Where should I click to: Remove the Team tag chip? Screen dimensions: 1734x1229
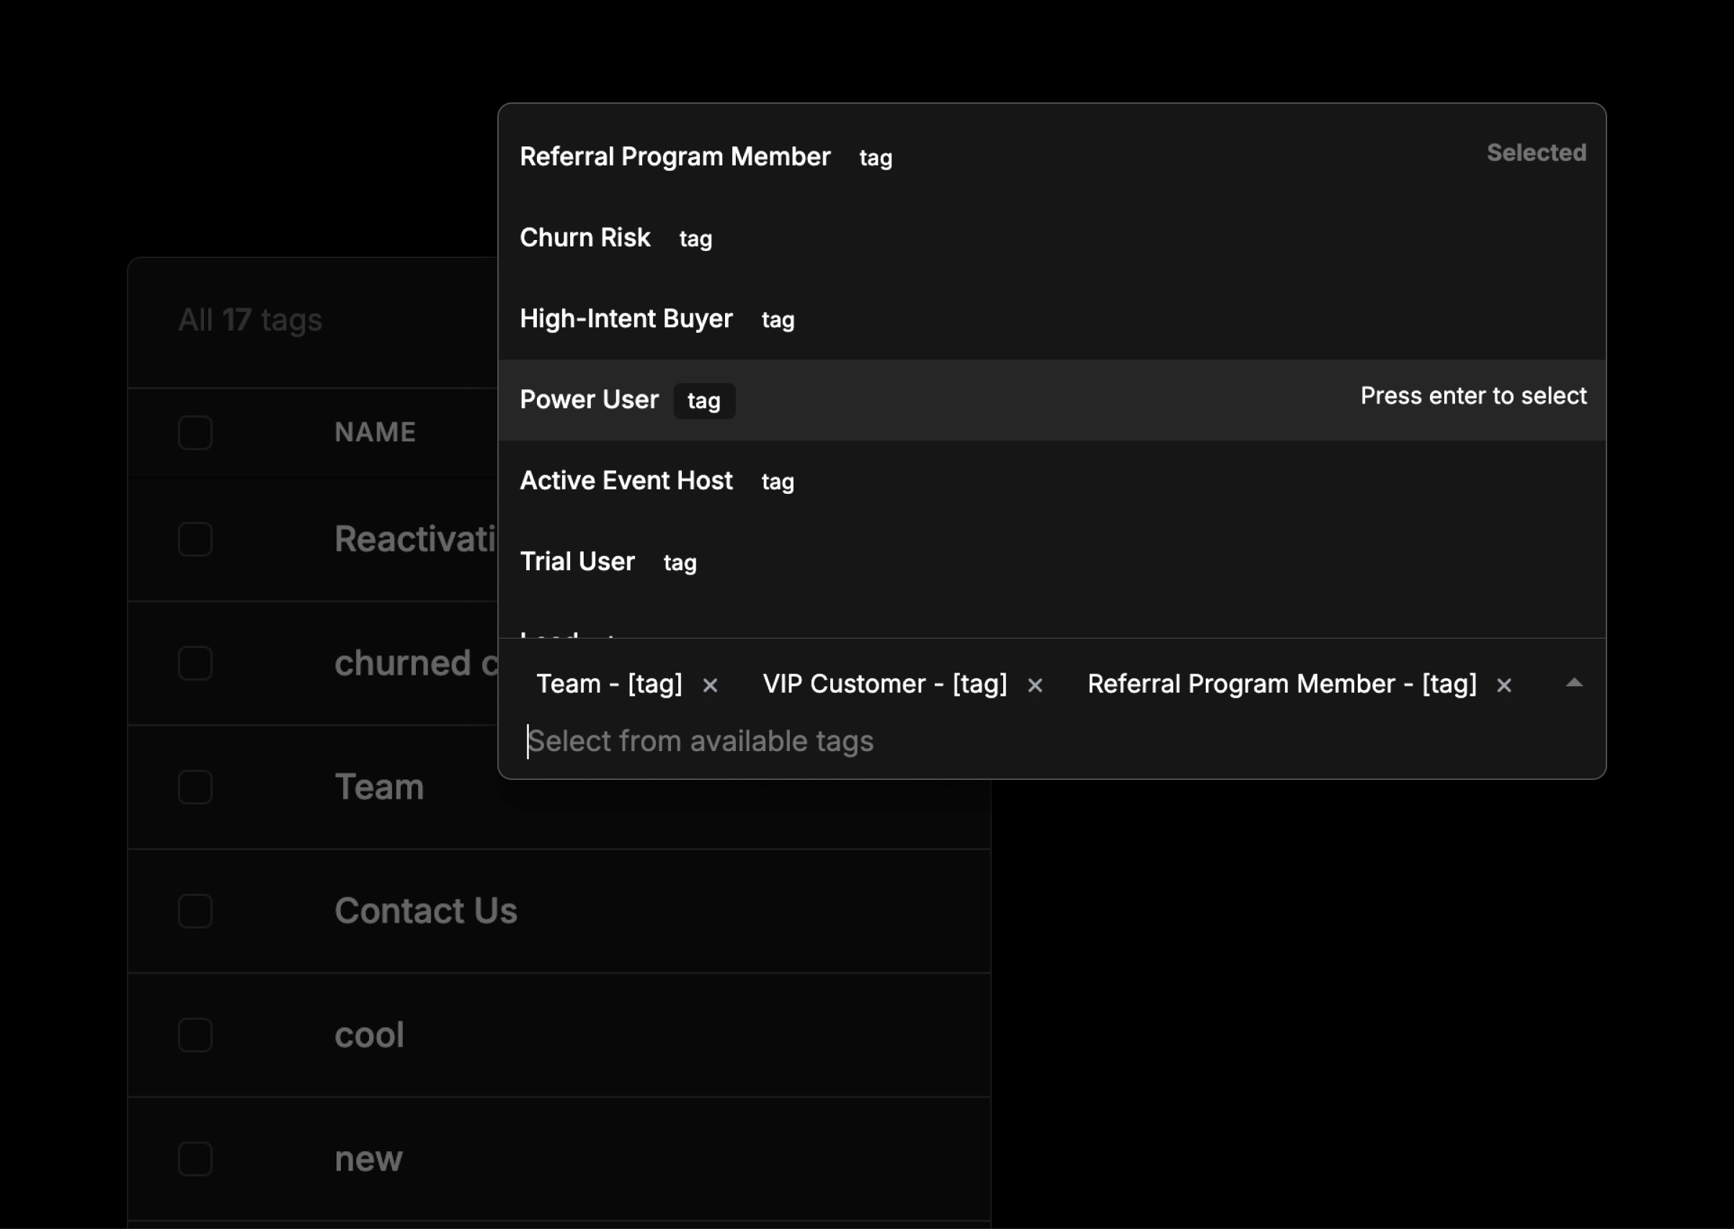coord(710,686)
